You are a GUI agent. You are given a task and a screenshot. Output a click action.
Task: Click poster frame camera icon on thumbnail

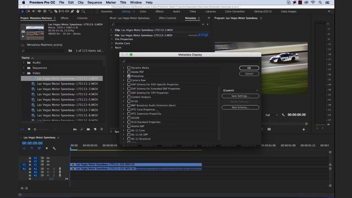[x=23, y=32]
